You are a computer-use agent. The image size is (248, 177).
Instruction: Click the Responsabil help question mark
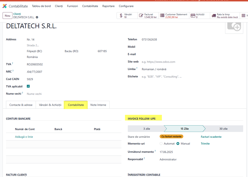pos(144,158)
